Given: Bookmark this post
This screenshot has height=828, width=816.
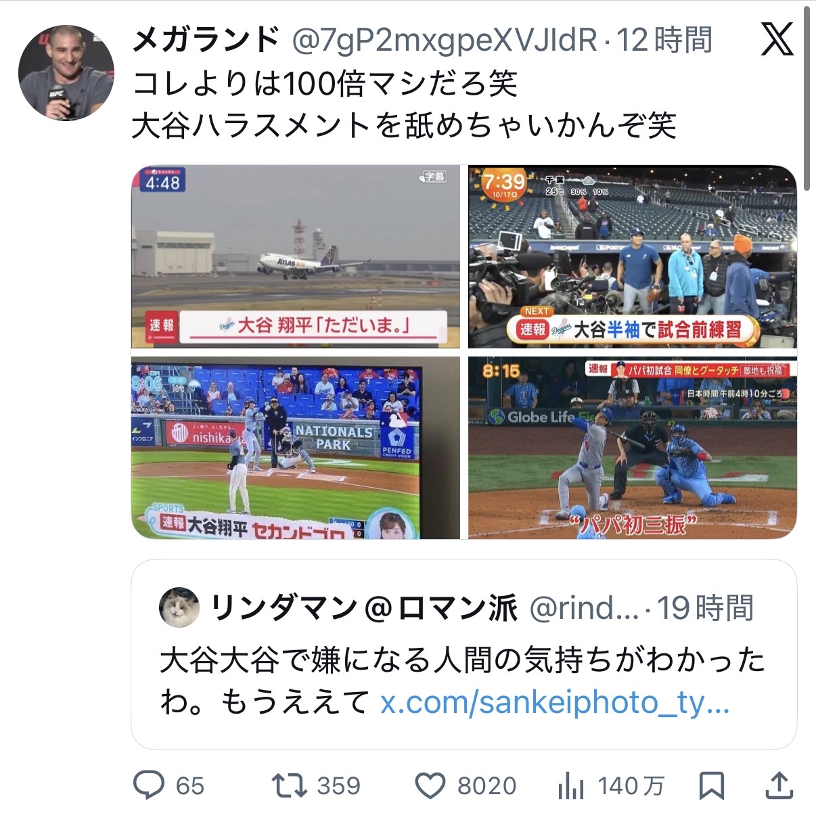Looking at the screenshot, I should [711, 786].
